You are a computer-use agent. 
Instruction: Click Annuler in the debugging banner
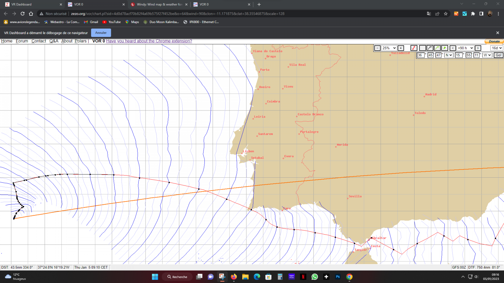click(x=101, y=33)
